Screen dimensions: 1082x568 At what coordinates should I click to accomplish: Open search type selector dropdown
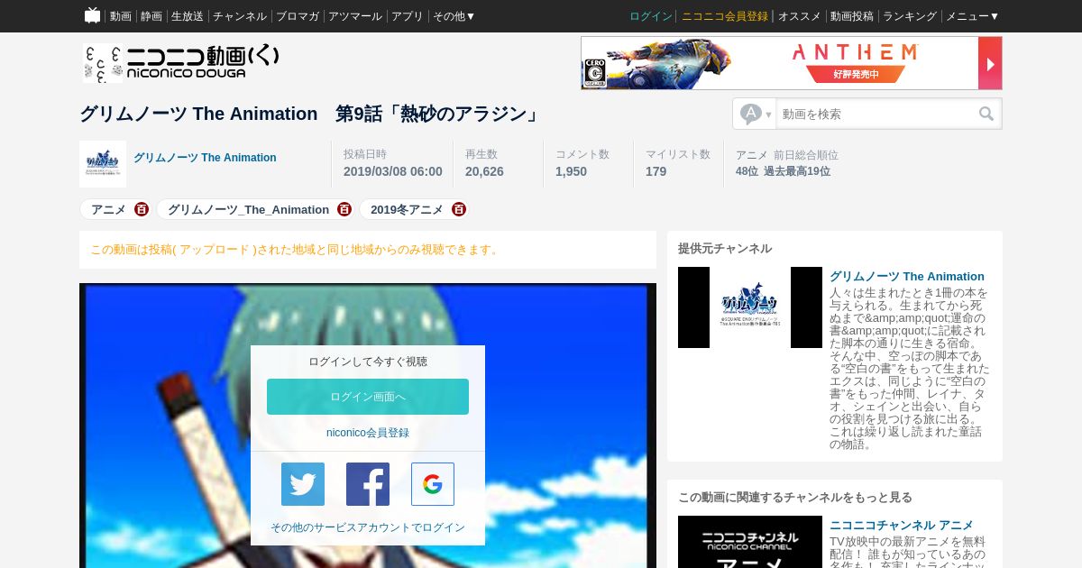pyautogui.click(x=755, y=114)
